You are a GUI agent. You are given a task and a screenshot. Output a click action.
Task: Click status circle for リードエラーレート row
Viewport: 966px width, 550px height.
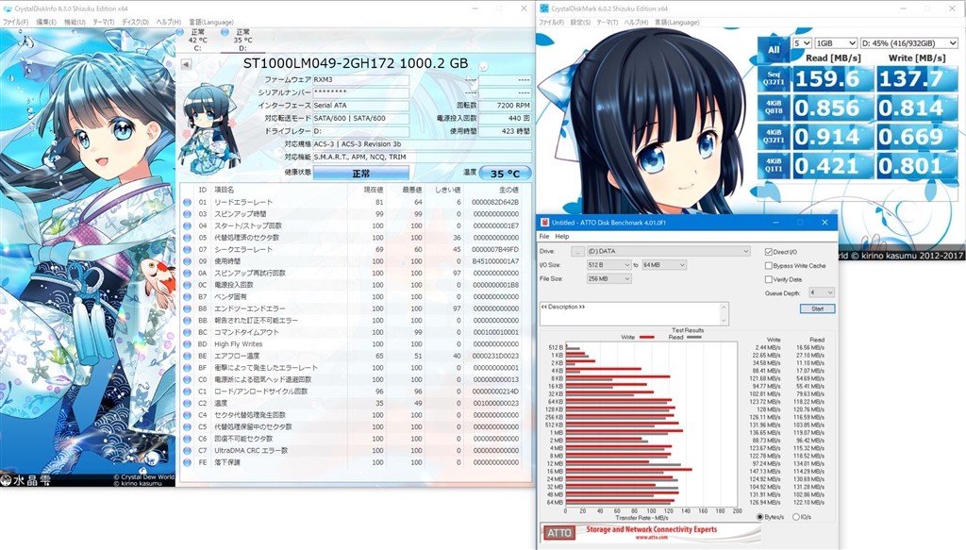point(188,202)
